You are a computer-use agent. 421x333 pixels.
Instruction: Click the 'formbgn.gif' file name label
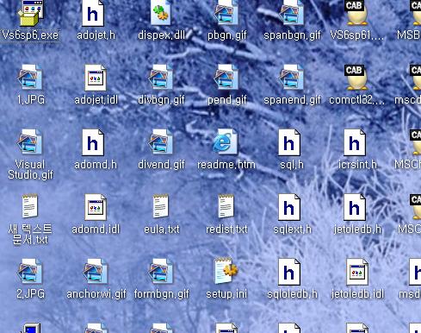(x=162, y=294)
